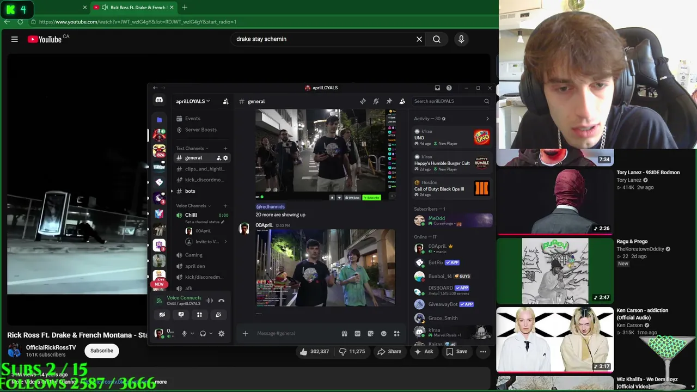This screenshot has width=697, height=392.
Task: Disconnect from the voice channel
Action: tap(221, 301)
